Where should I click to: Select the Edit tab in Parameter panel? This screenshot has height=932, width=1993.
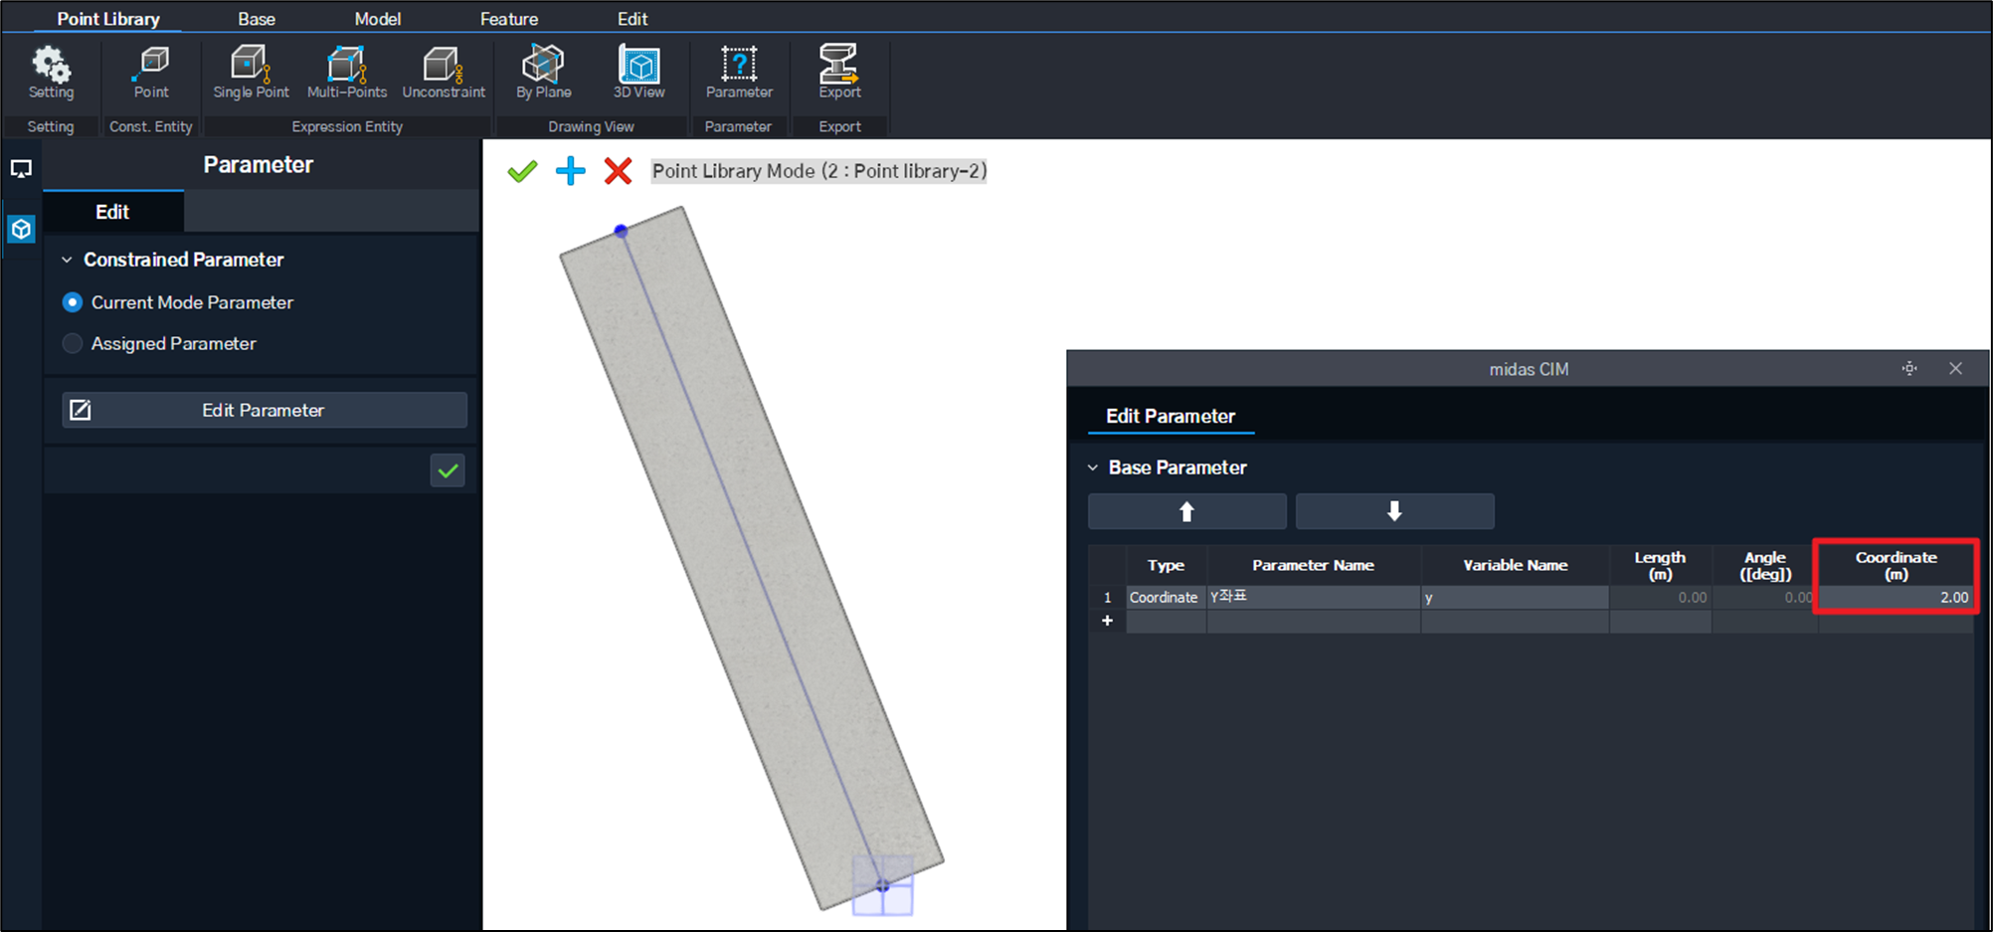pyautogui.click(x=112, y=212)
